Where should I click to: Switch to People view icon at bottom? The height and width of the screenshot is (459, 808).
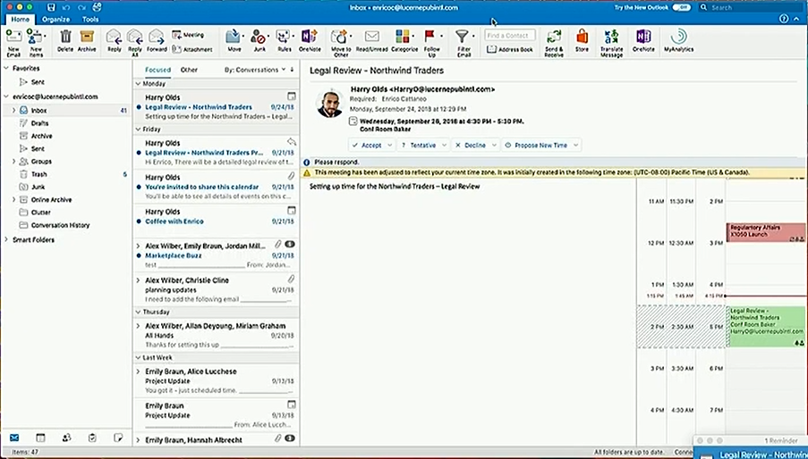pyautogui.click(x=66, y=438)
